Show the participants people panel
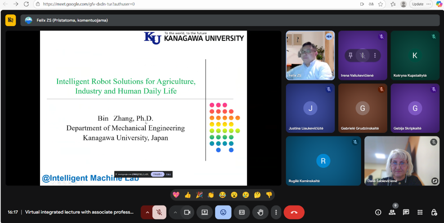Screen dimensions: 444x223 [392, 212]
